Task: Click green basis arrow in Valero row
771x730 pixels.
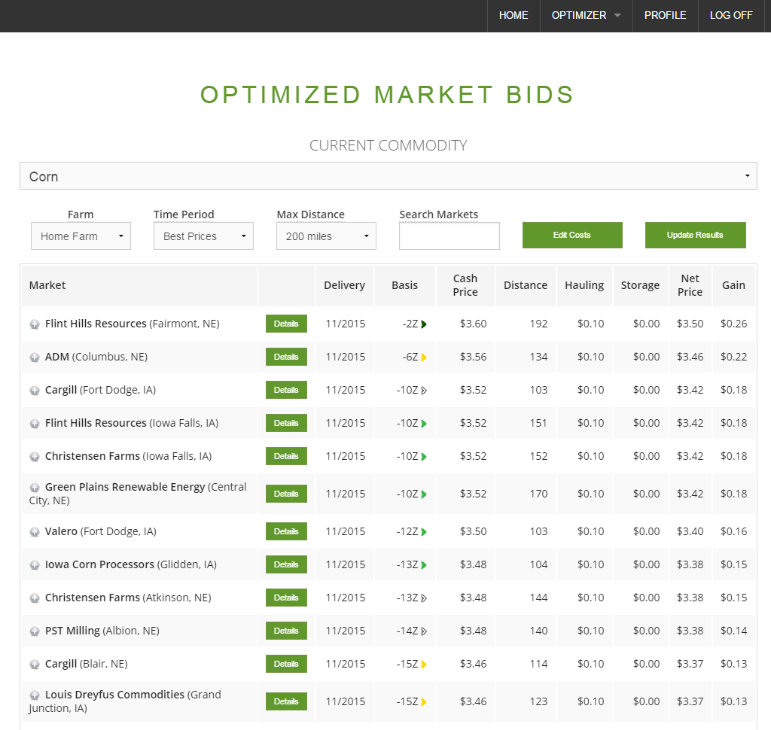Action: coord(424,532)
